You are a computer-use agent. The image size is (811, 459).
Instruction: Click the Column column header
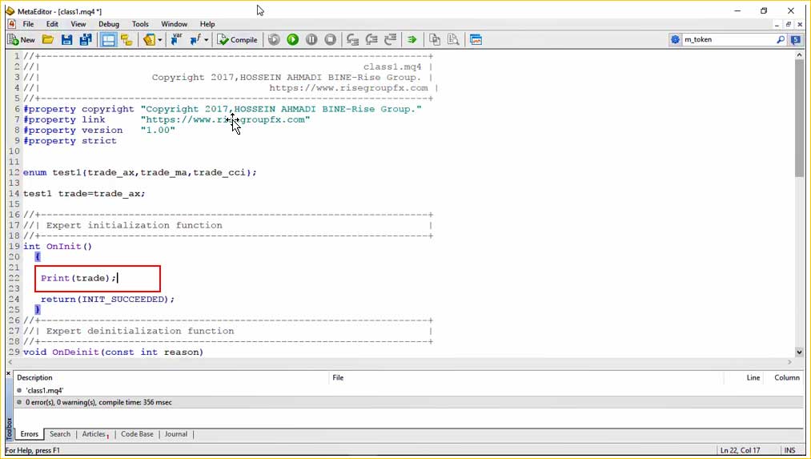[x=784, y=378]
